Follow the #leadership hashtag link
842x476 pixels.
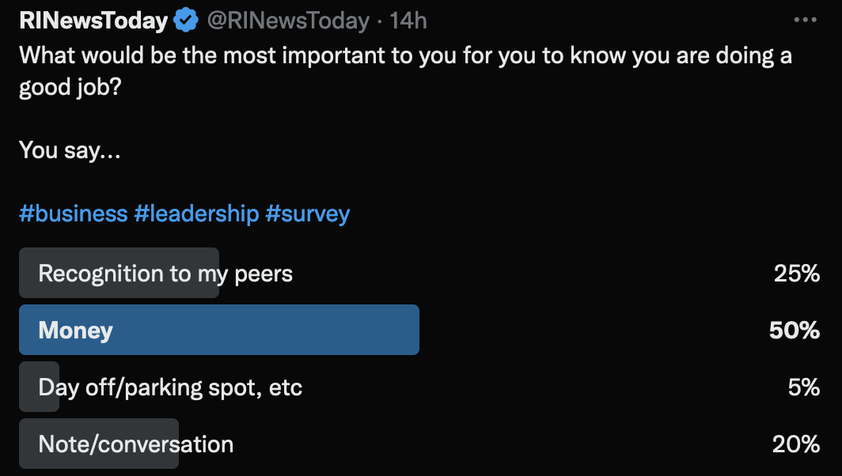(196, 213)
